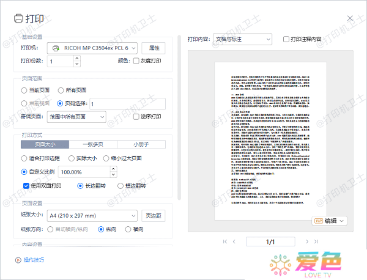Click the page number selection input field
Viewport: 367px width, 280px height.
[x=128, y=104]
